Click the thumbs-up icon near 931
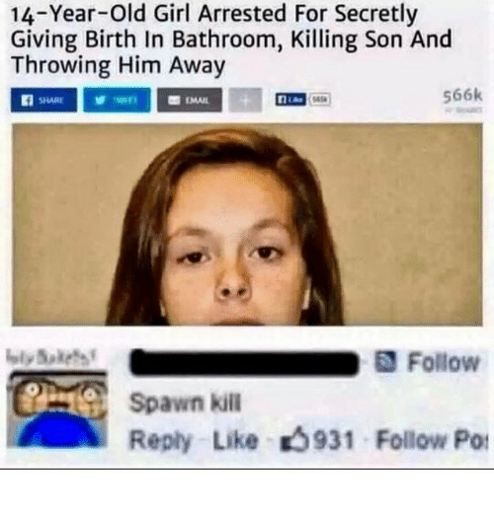The height and width of the screenshot is (515, 494). [294, 439]
